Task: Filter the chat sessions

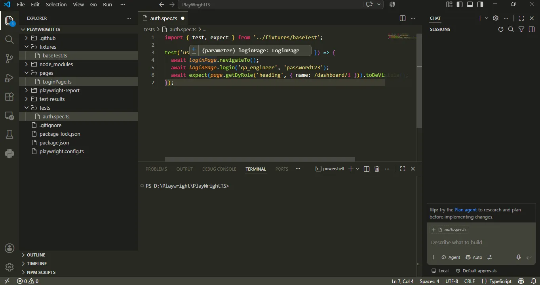Action: [x=521, y=29]
